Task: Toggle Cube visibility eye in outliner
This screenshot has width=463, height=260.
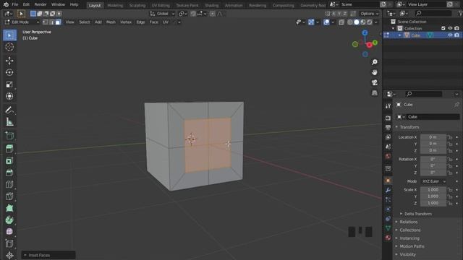Action: (x=450, y=35)
